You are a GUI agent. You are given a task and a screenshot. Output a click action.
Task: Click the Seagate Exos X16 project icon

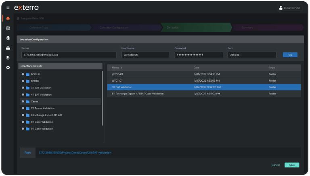(18, 19)
